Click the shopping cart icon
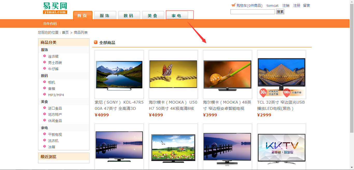 (x=233, y=5)
